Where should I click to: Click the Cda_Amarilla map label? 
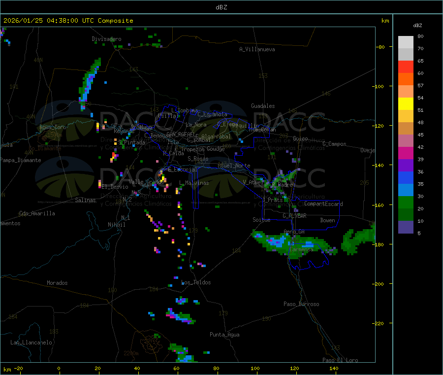point(37,213)
